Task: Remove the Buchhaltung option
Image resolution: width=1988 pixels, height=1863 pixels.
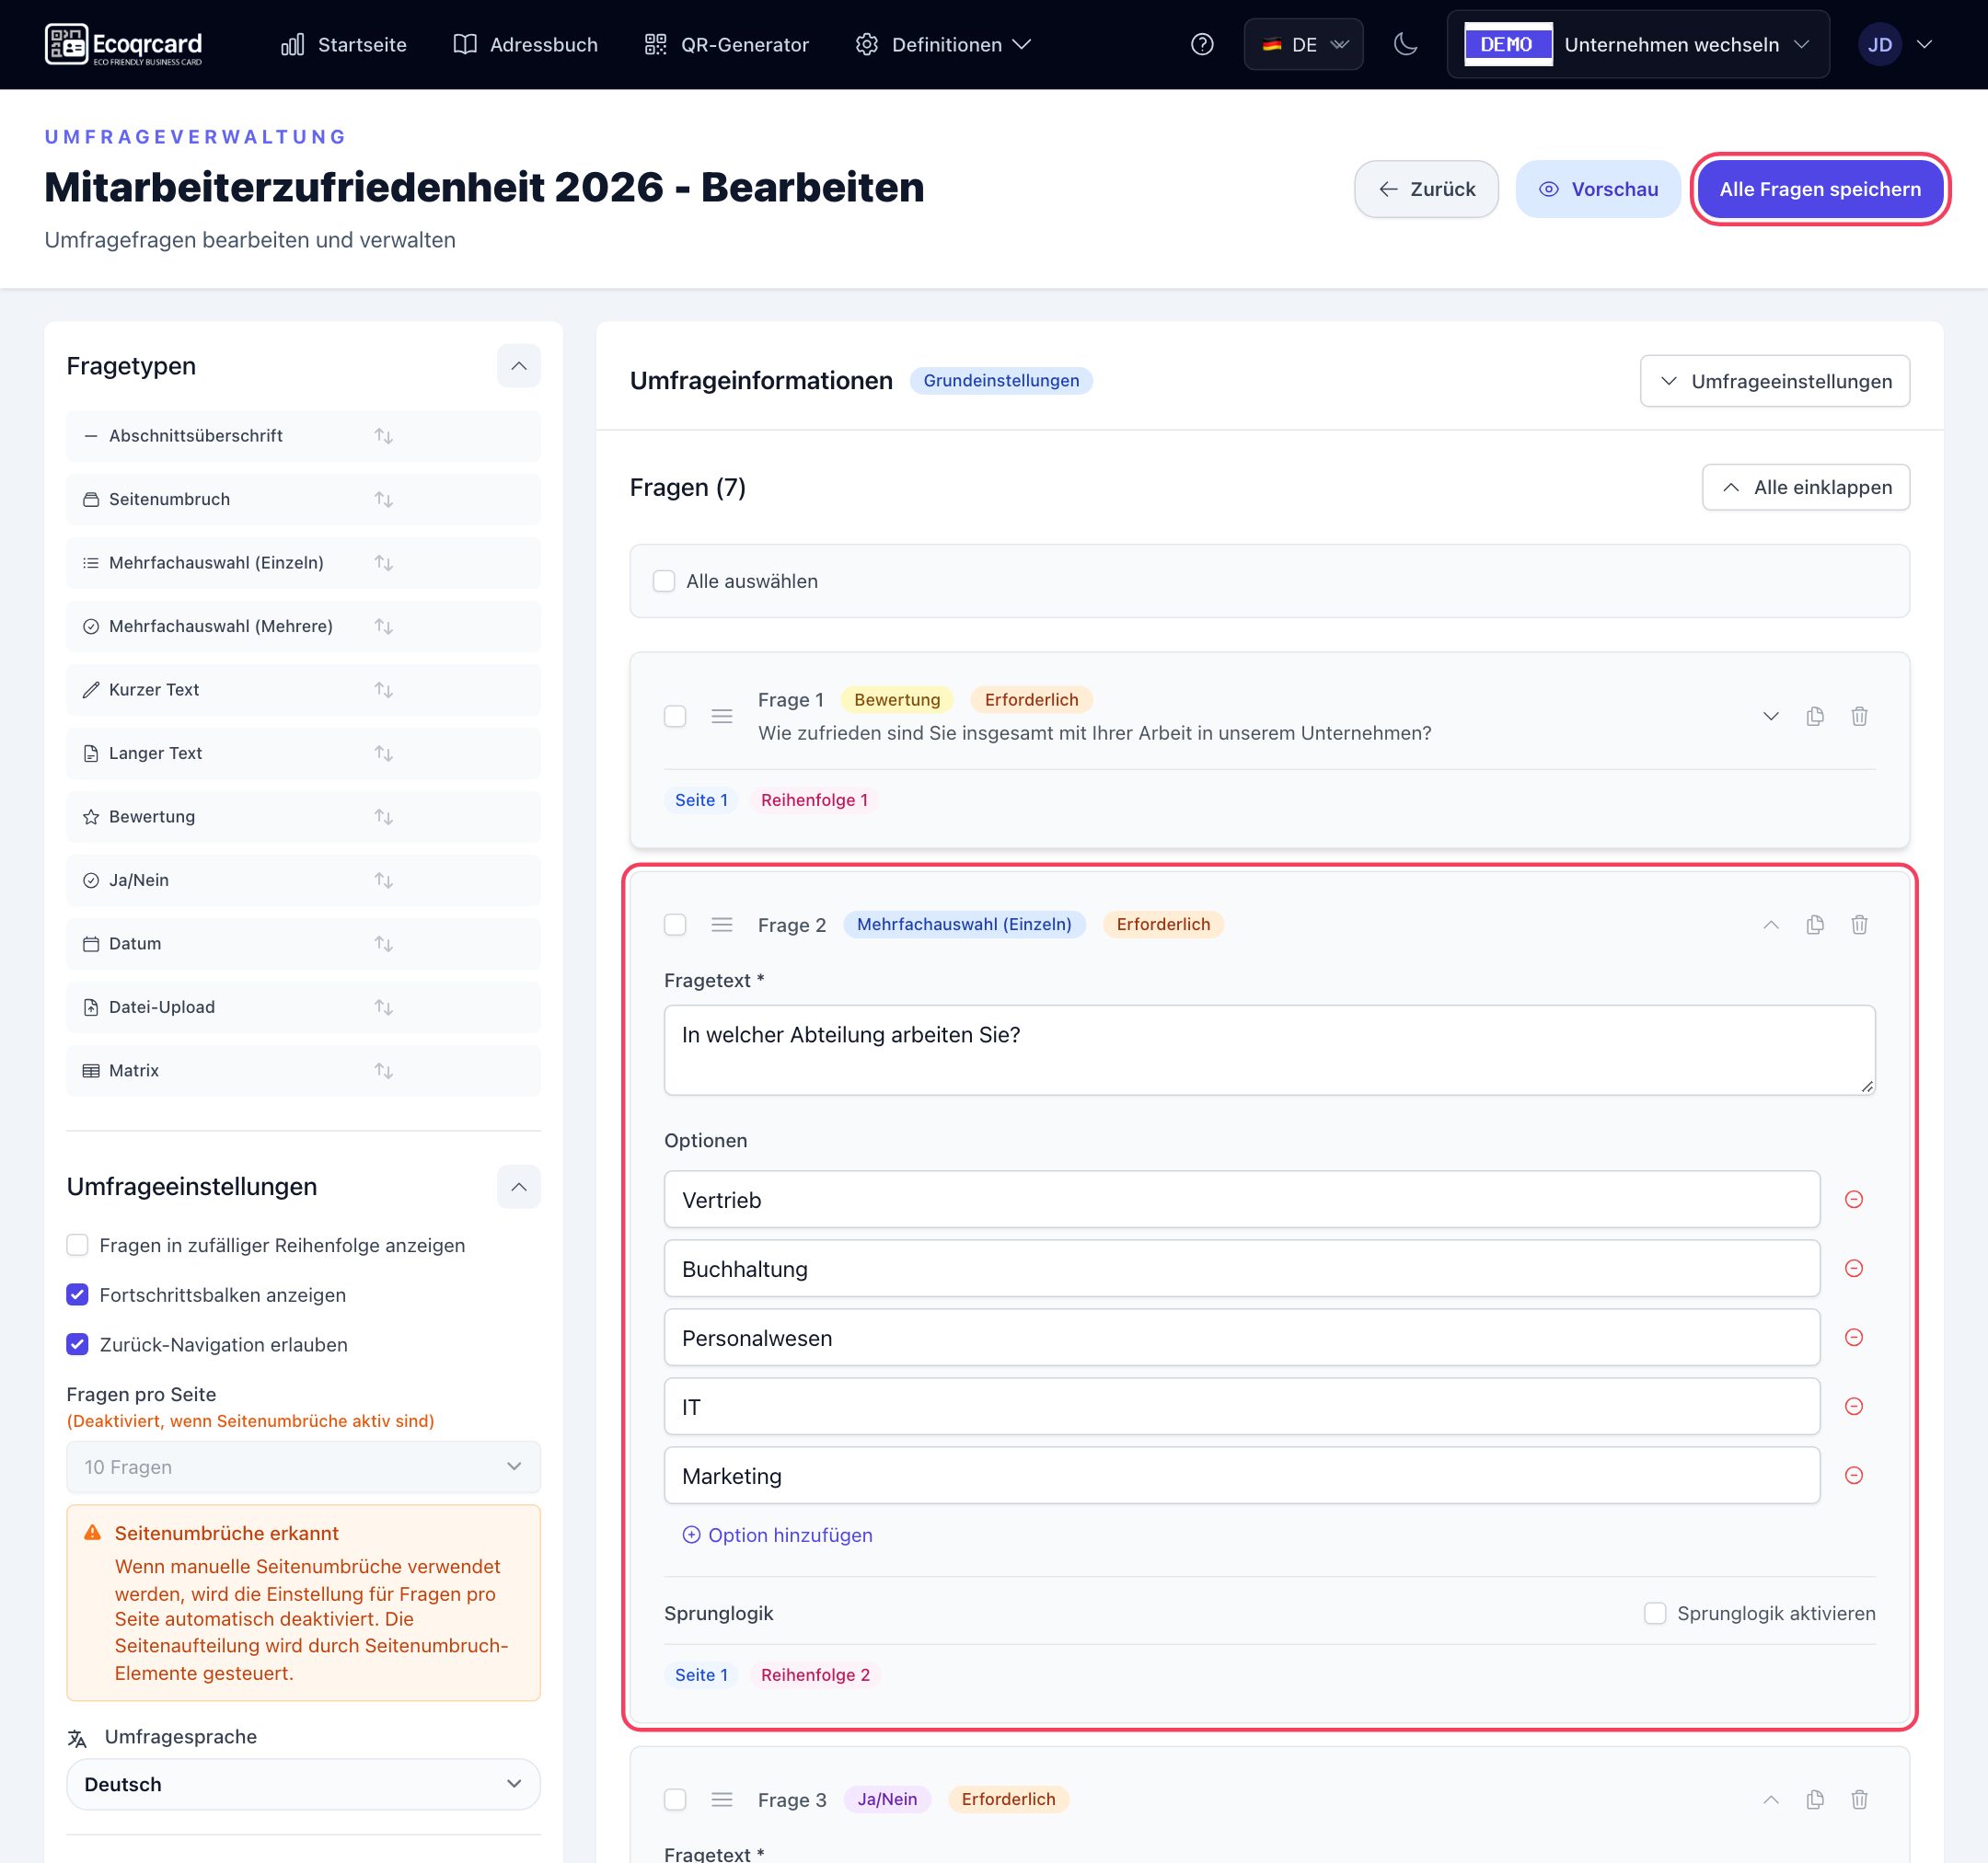Action: (x=1853, y=1269)
